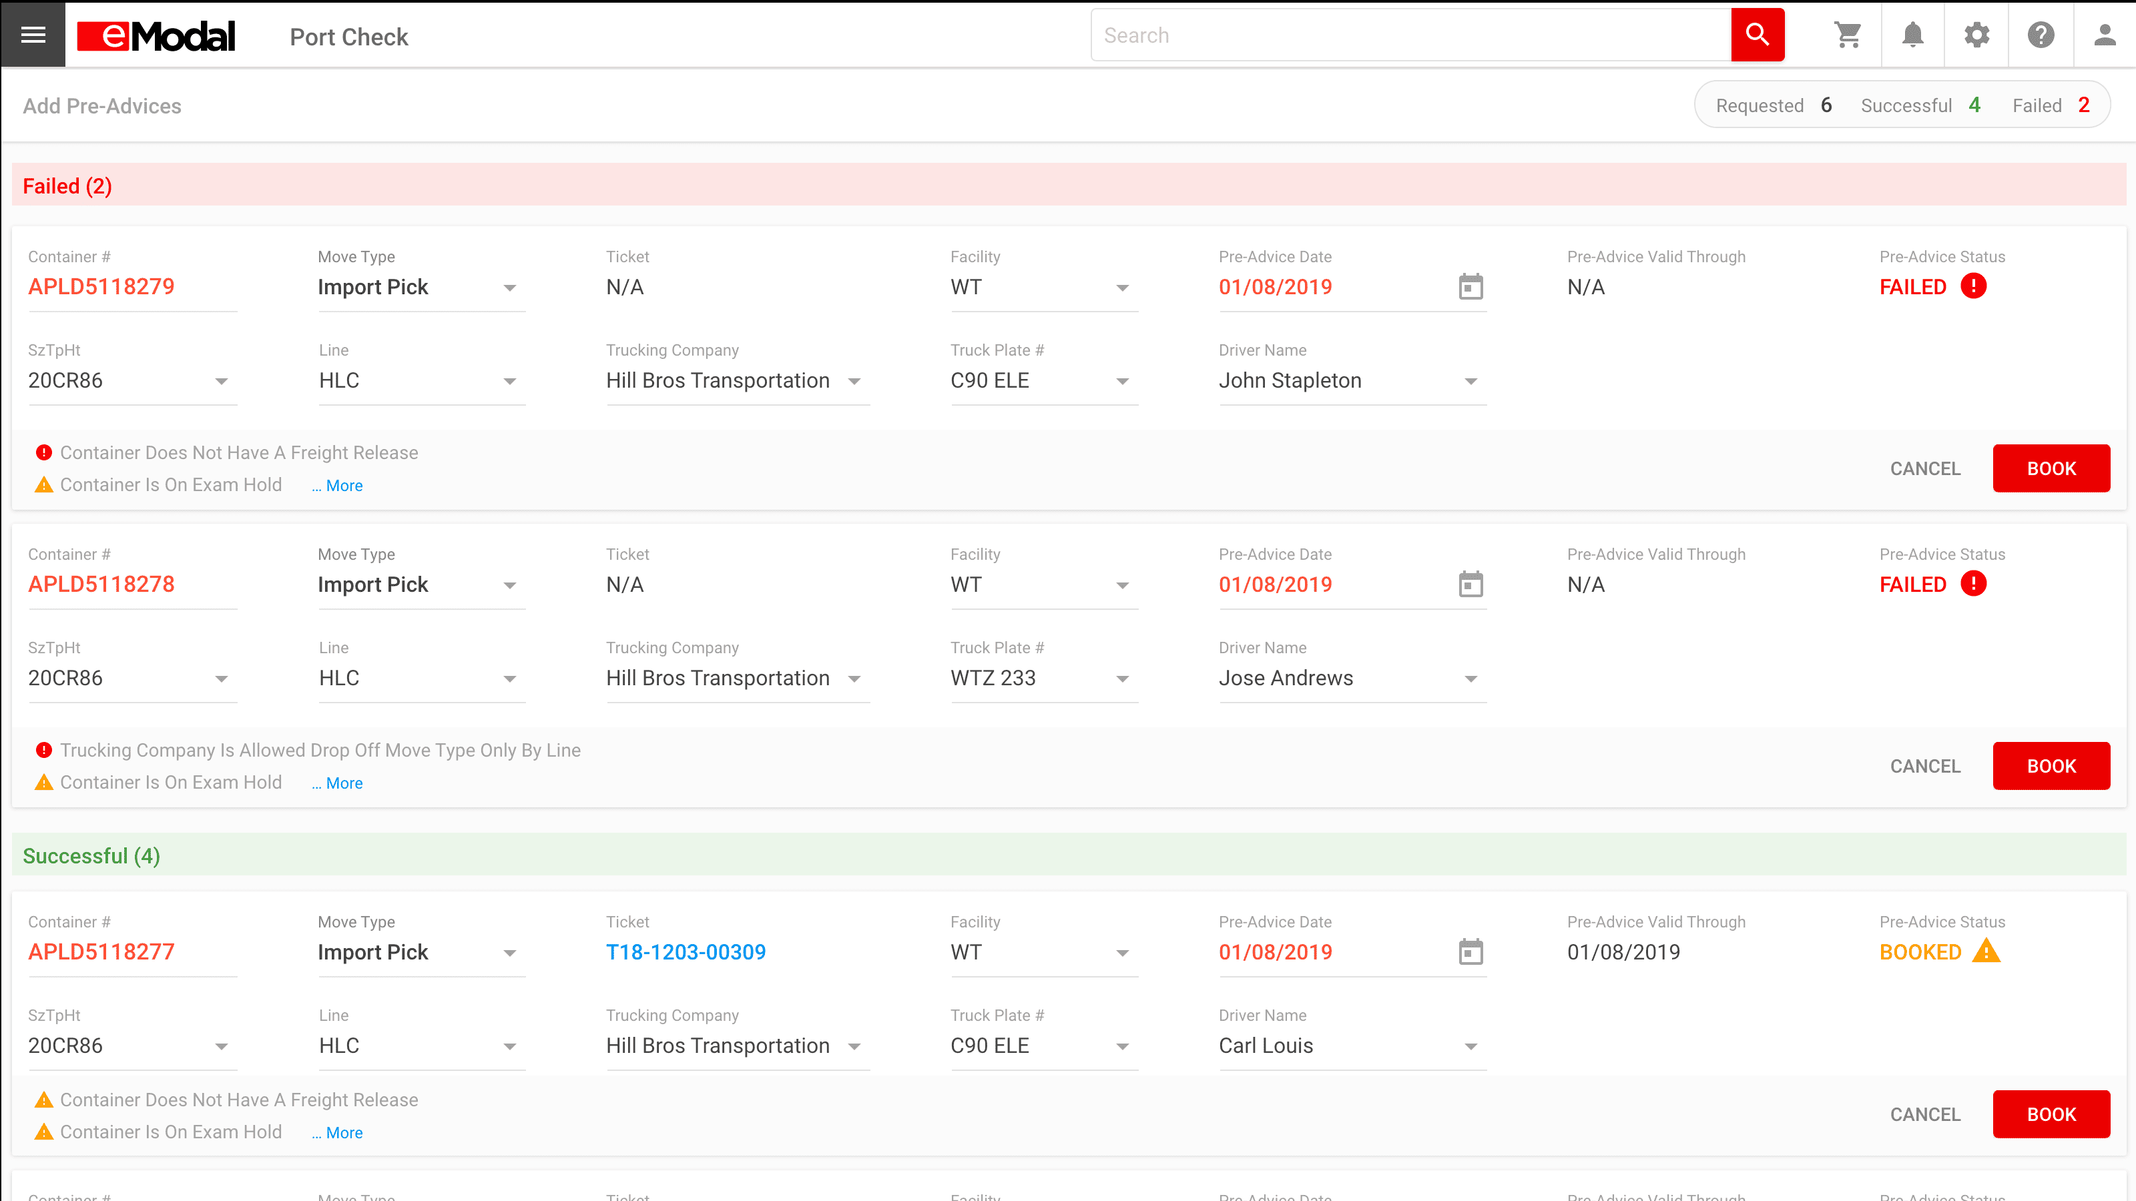Open the hamburger navigation menu
2136x1201 pixels.
tap(33, 35)
